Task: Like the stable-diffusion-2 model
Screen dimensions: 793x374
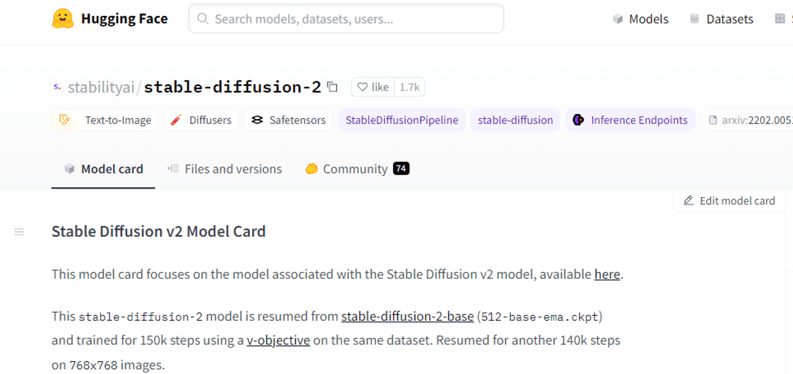Action: (372, 87)
